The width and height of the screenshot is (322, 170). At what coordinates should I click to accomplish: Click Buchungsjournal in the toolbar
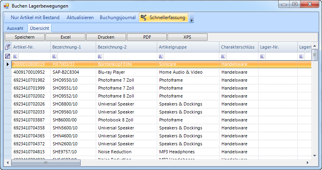tap(117, 18)
